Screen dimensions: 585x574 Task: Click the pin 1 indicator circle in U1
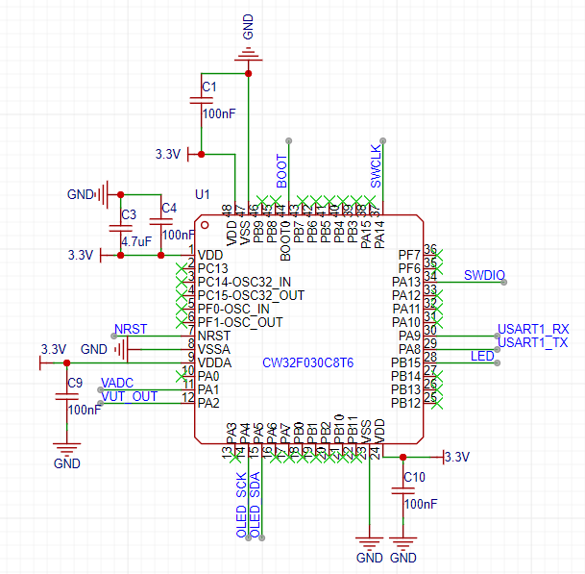click(205, 225)
